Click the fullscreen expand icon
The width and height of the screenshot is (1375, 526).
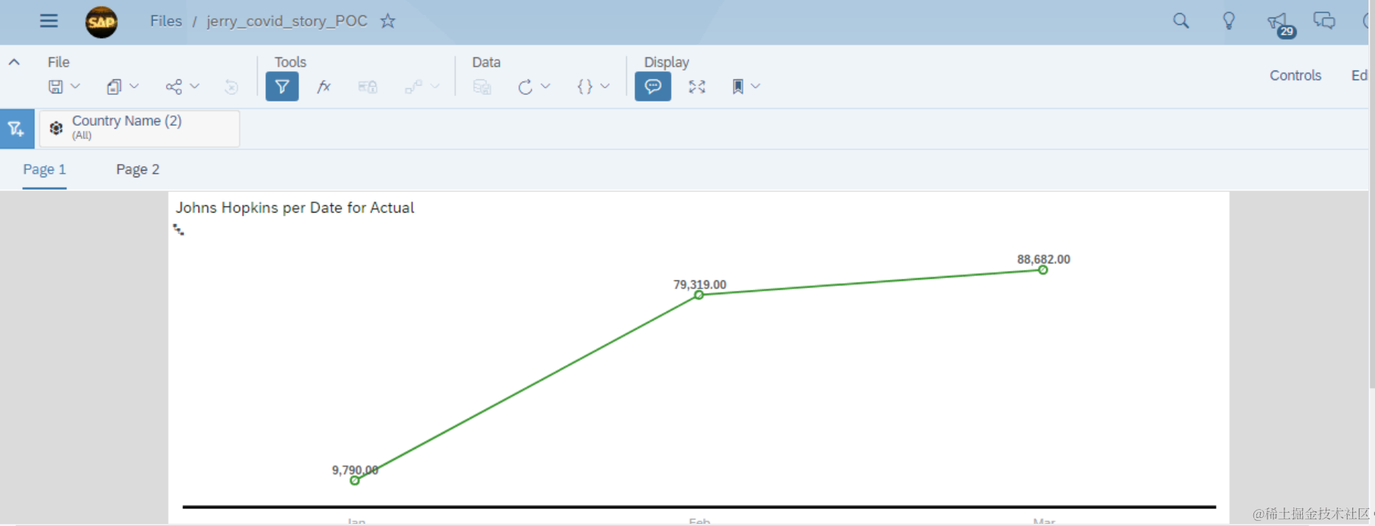[697, 87]
